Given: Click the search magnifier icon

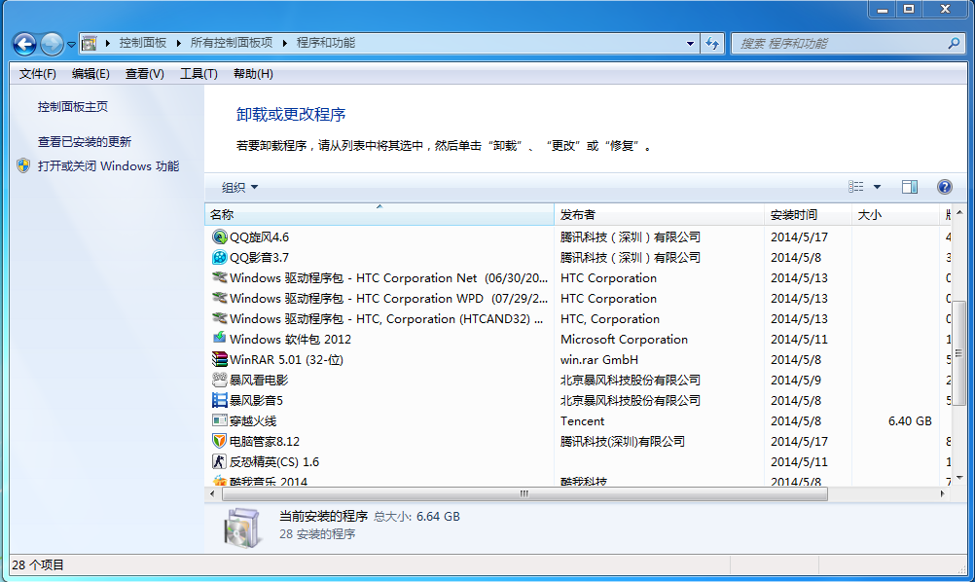Looking at the screenshot, I should [x=954, y=44].
